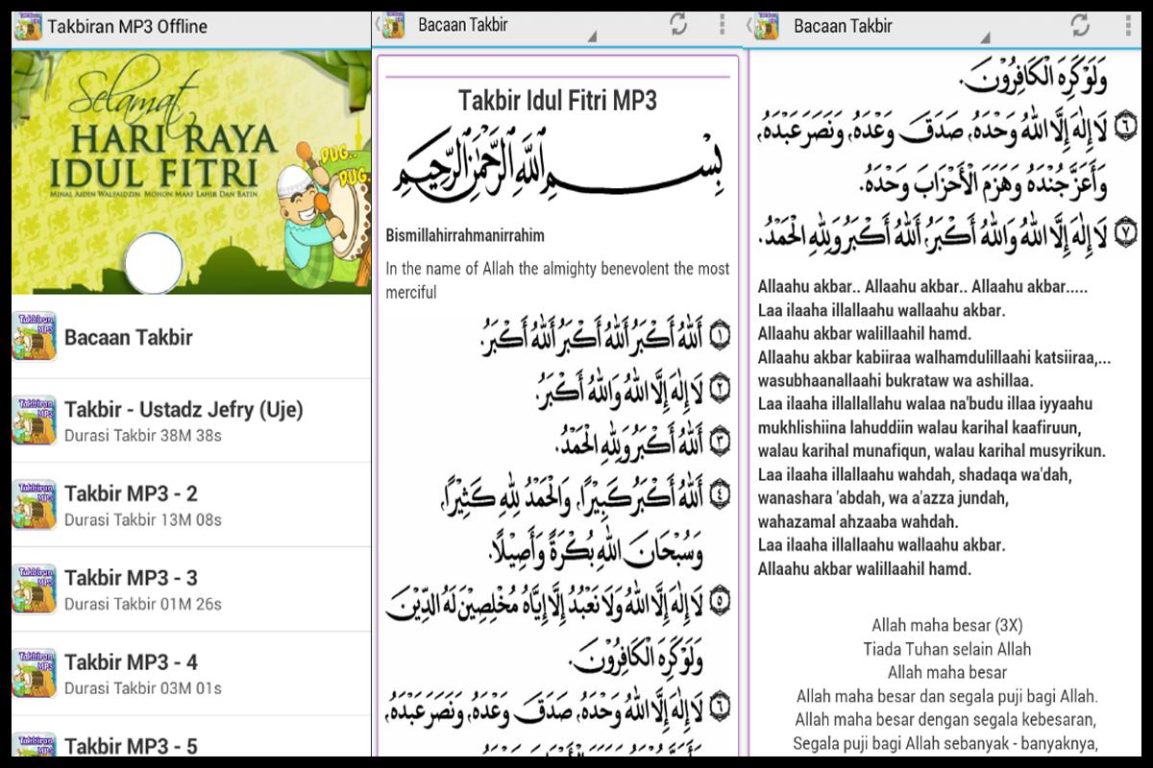
Task: Tap 'wasubhaanallaahi bukrataw wa ashillaa.' line
Action: coord(895,380)
